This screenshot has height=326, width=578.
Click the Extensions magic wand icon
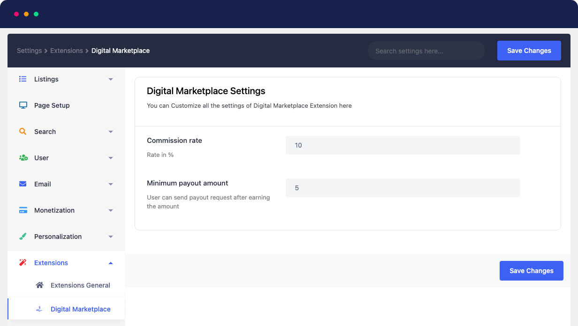[x=23, y=262]
